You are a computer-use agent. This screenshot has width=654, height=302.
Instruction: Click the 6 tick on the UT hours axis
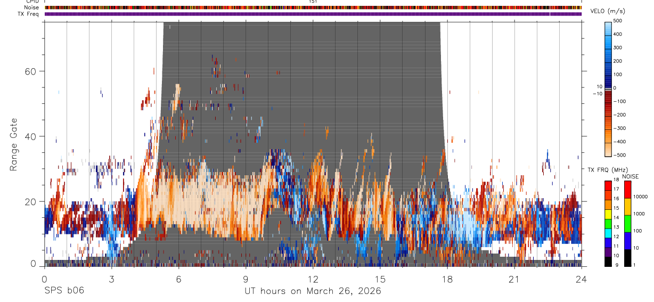click(178, 279)
